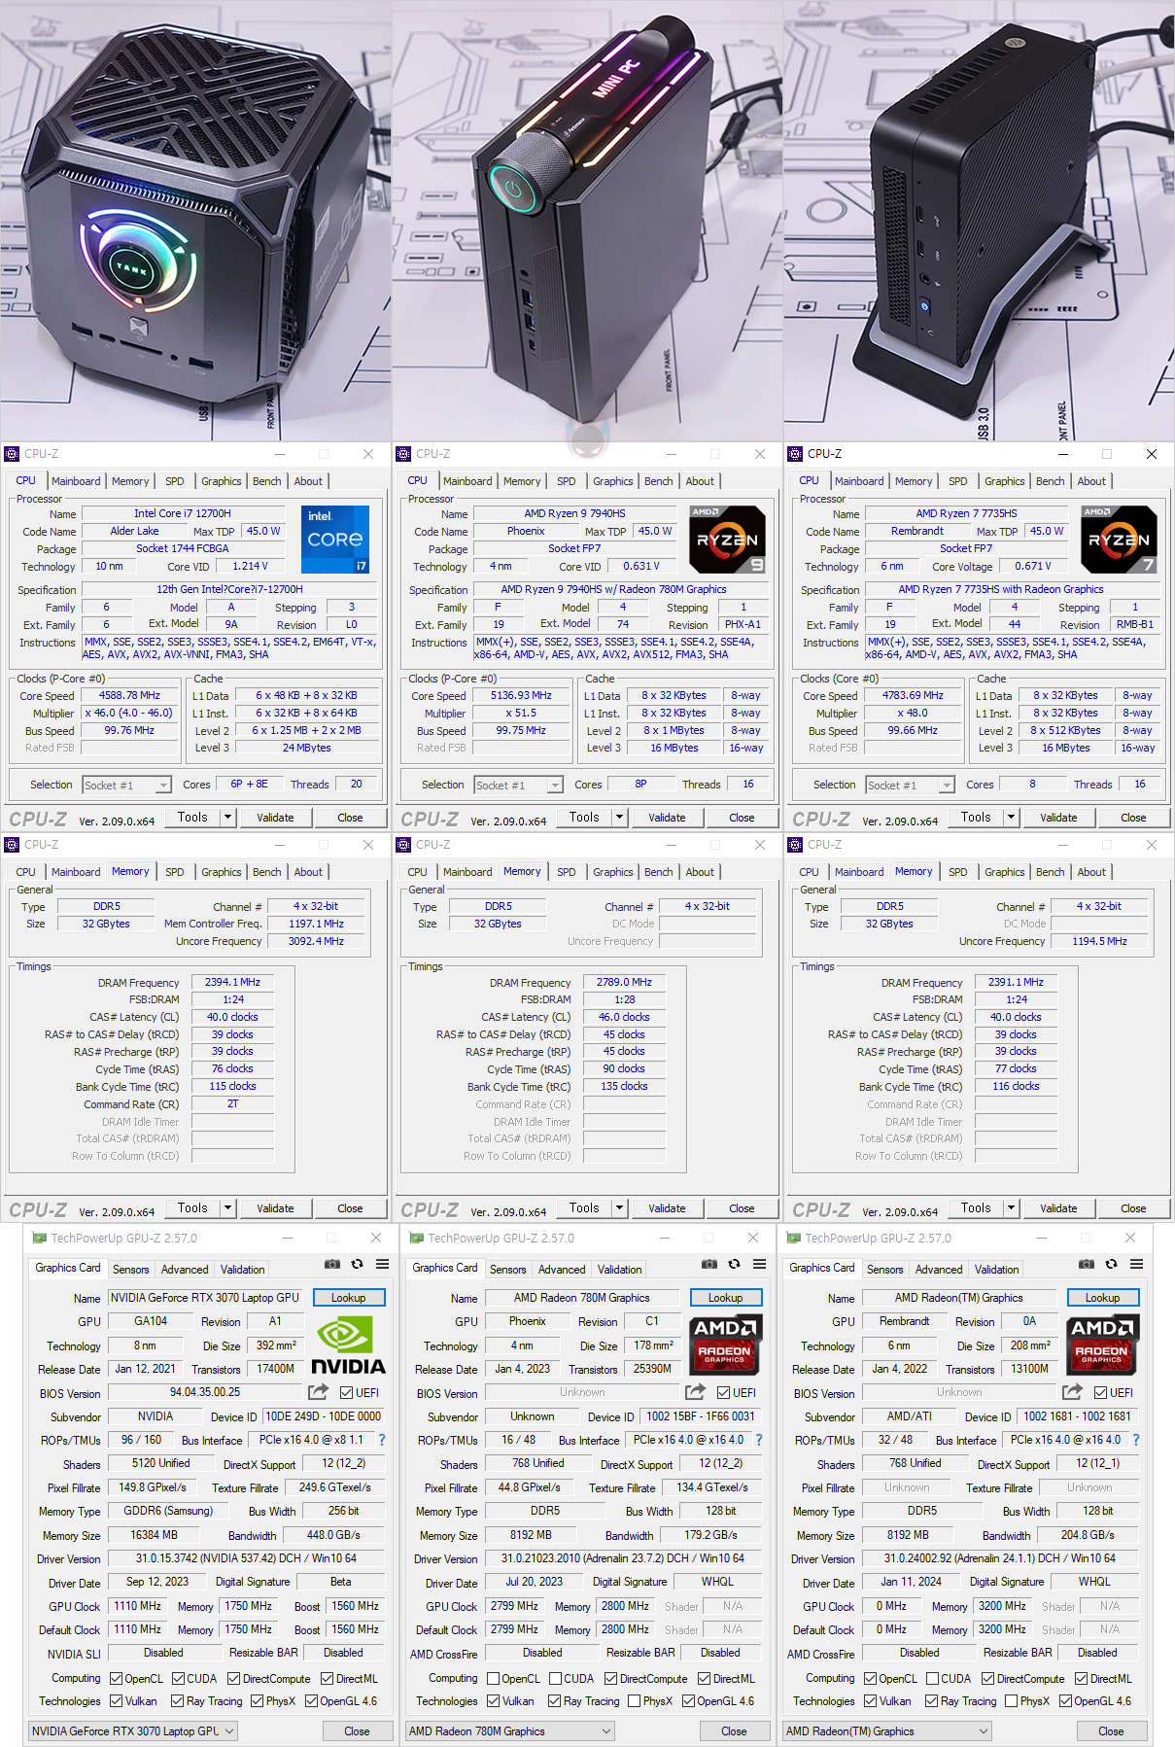Click the screenshot camera icon in Rembrandt Radeon(TM) GPU-Z
The width and height of the screenshot is (1175, 1747).
point(1087,1265)
